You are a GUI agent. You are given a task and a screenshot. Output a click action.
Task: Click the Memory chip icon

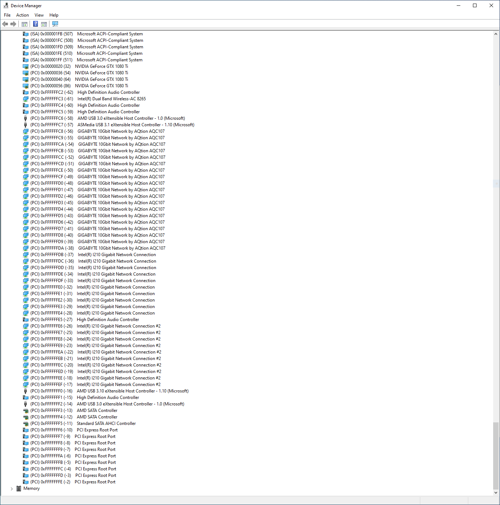pos(19,488)
